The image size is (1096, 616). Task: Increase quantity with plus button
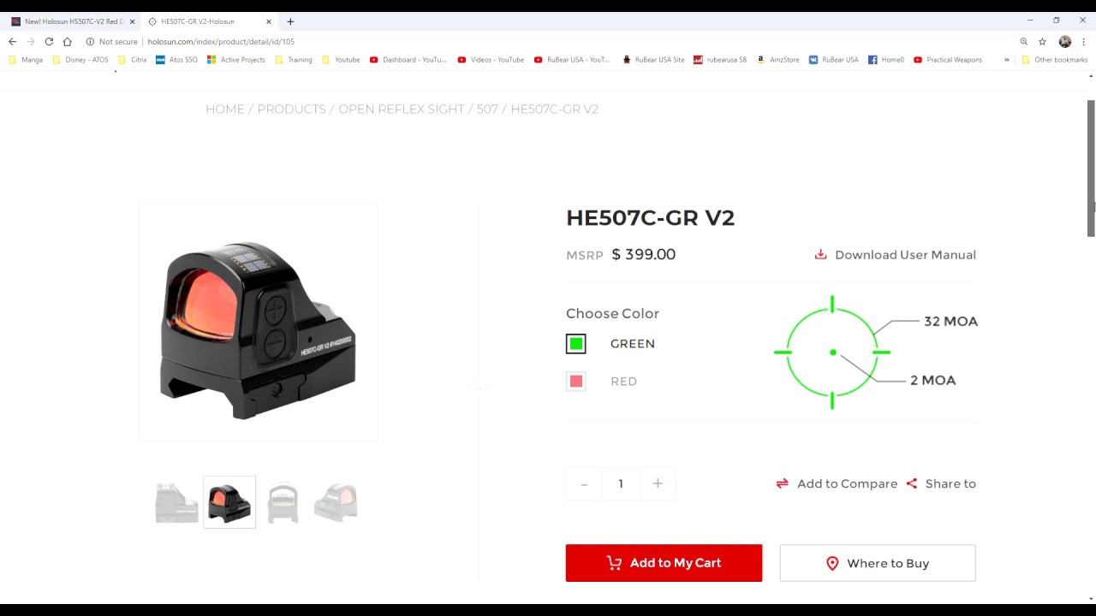[x=658, y=483]
